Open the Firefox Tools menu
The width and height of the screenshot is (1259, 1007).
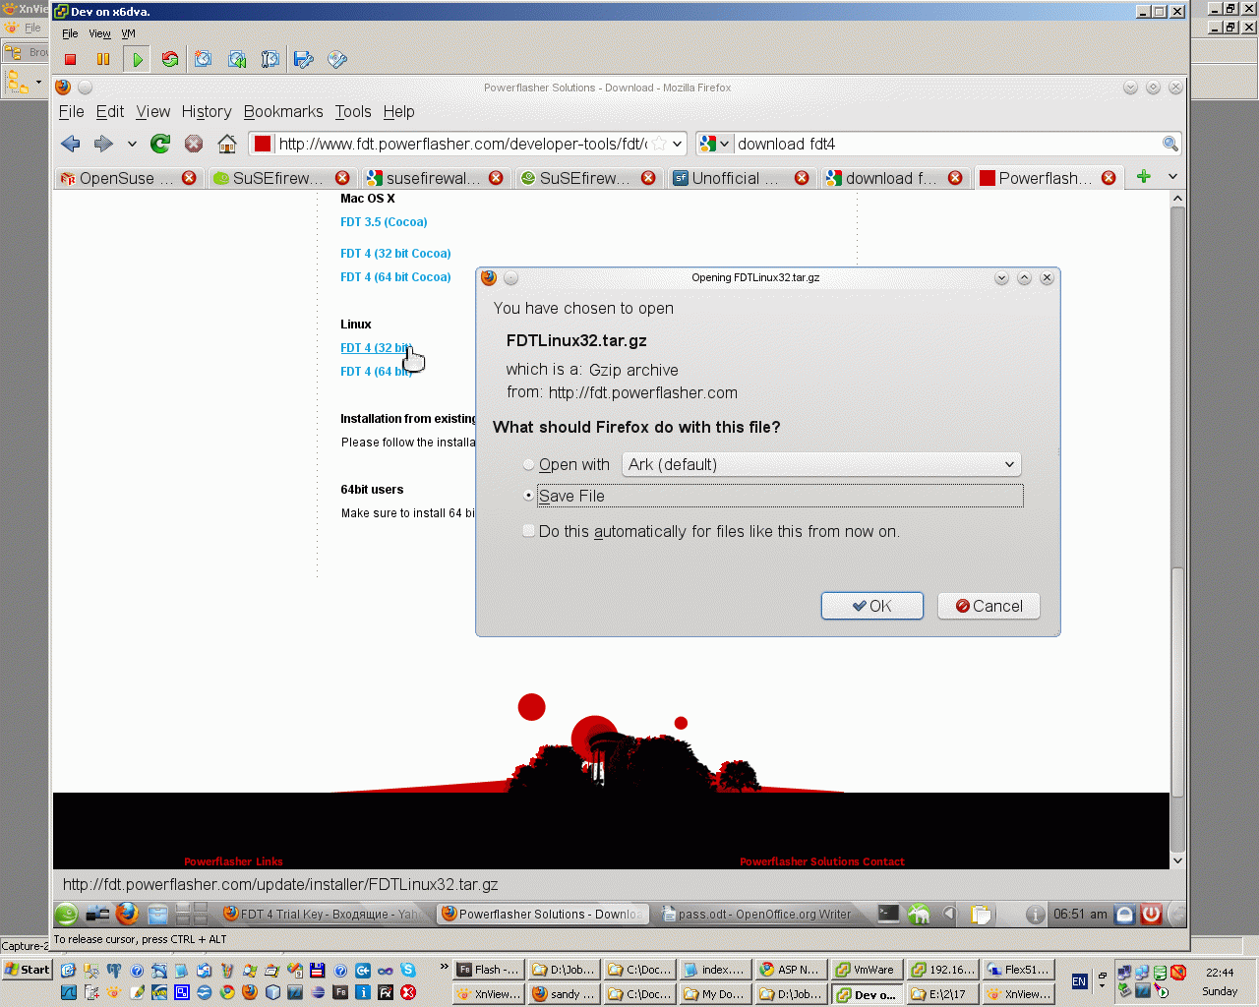pyautogui.click(x=353, y=112)
